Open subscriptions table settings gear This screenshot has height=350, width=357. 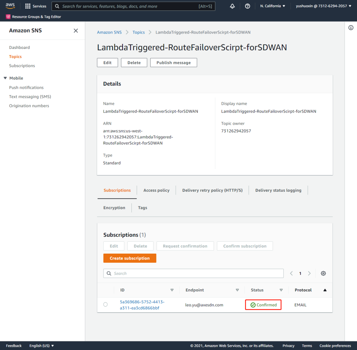[323, 274]
